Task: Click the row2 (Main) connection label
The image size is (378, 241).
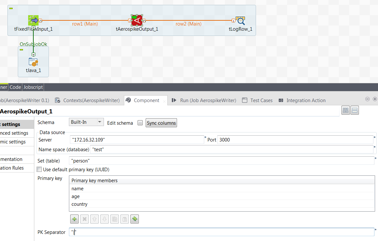Action: 189,24
